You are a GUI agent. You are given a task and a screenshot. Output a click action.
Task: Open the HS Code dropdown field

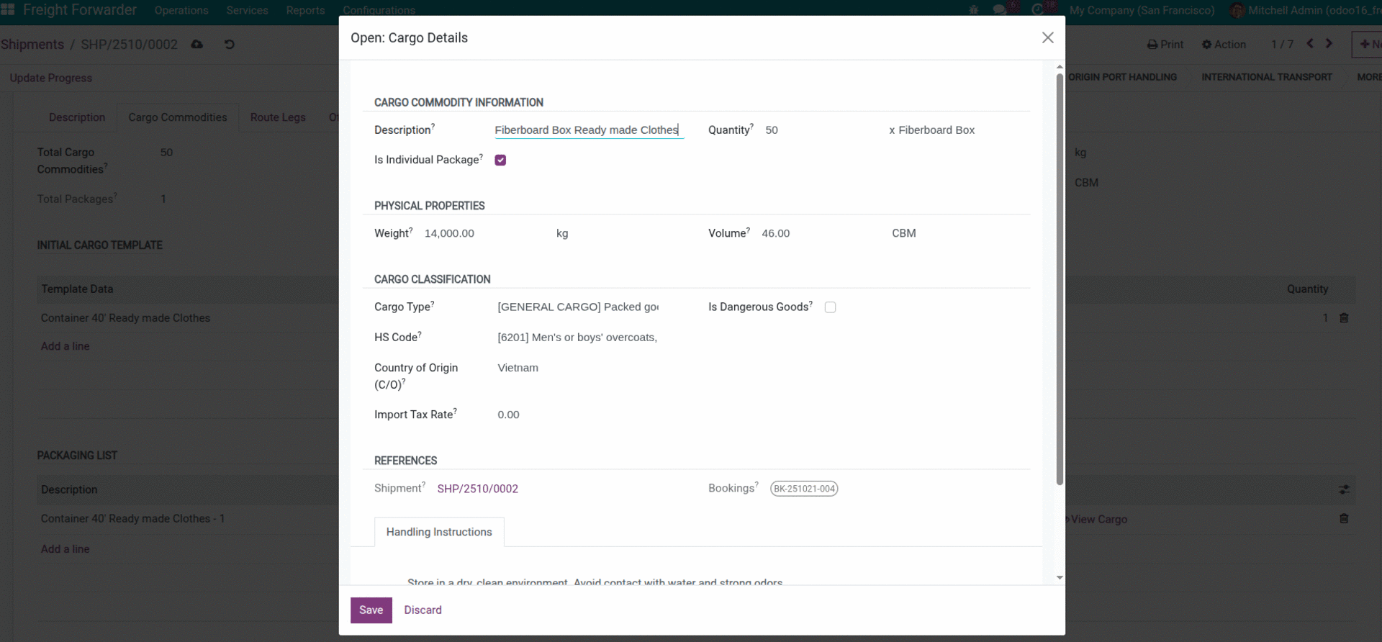point(578,338)
